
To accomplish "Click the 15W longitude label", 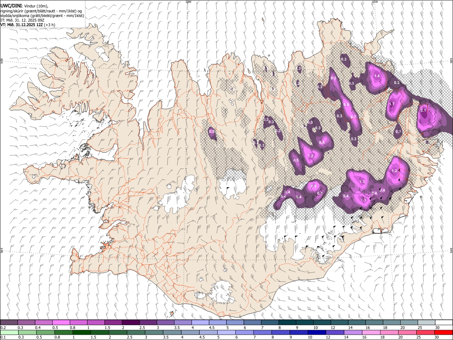I will pos(375,2).
